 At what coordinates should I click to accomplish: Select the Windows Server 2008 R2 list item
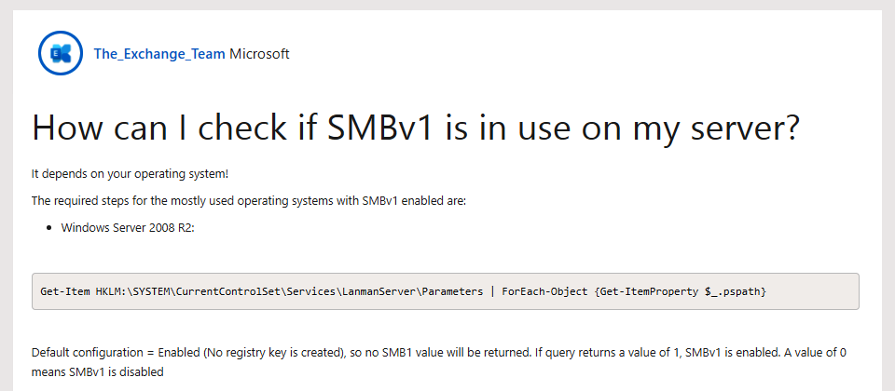(x=128, y=227)
